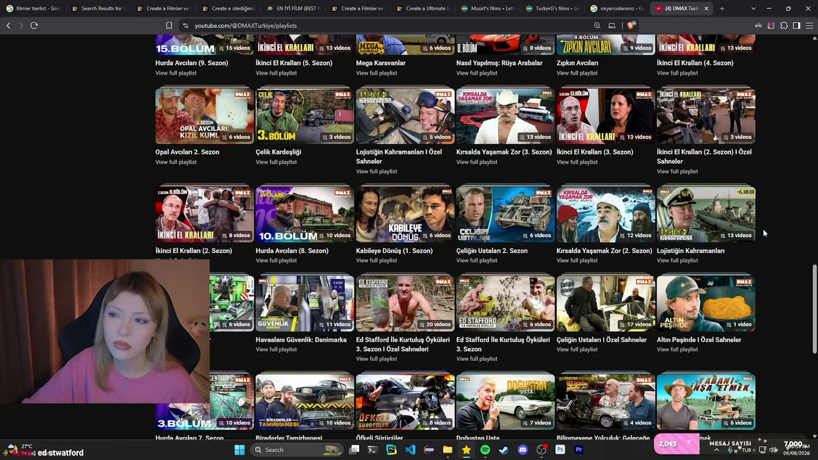Click the taskbar Search box
Screen dimensions: 818x460
click(297, 450)
